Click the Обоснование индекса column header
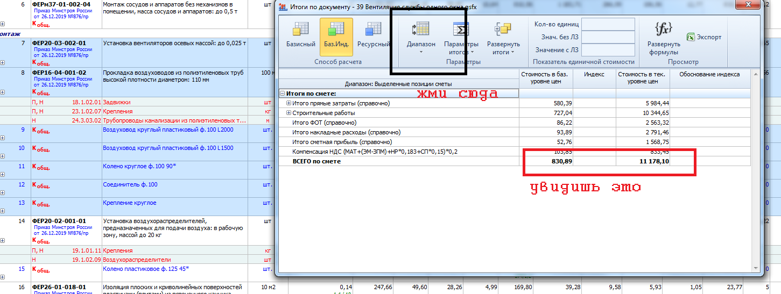The width and height of the screenshot is (781, 294). click(x=709, y=78)
